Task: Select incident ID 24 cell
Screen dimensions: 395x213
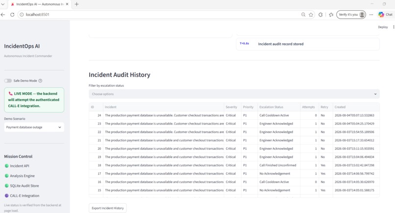Action: click(96, 115)
